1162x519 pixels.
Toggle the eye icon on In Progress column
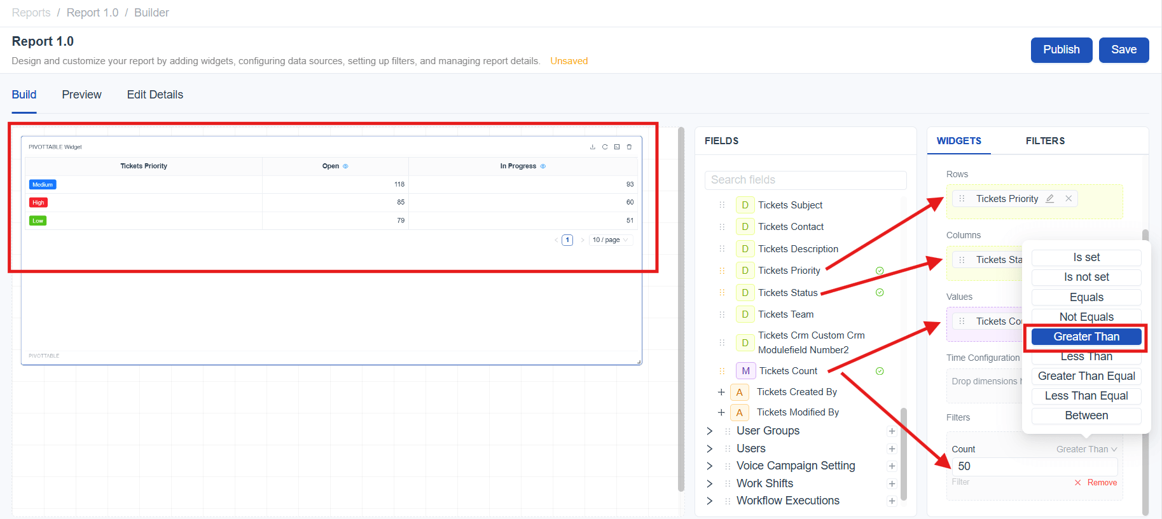(x=543, y=166)
